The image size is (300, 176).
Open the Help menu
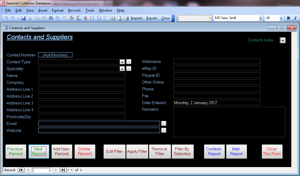coord(121,10)
